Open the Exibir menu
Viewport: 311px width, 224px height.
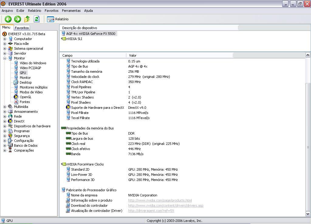coord(20,11)
